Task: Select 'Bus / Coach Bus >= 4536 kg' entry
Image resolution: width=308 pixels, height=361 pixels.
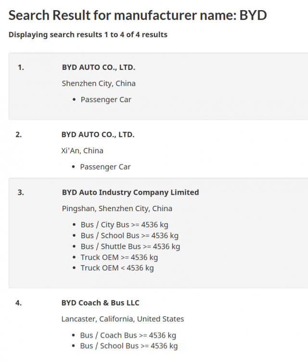Action: tap(128, 335)
